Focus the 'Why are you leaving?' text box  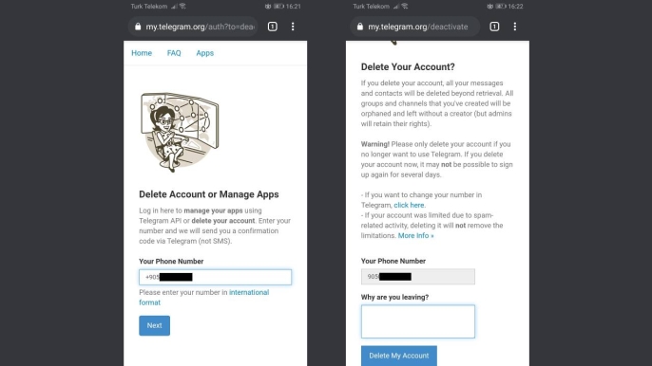pos(418,321)
